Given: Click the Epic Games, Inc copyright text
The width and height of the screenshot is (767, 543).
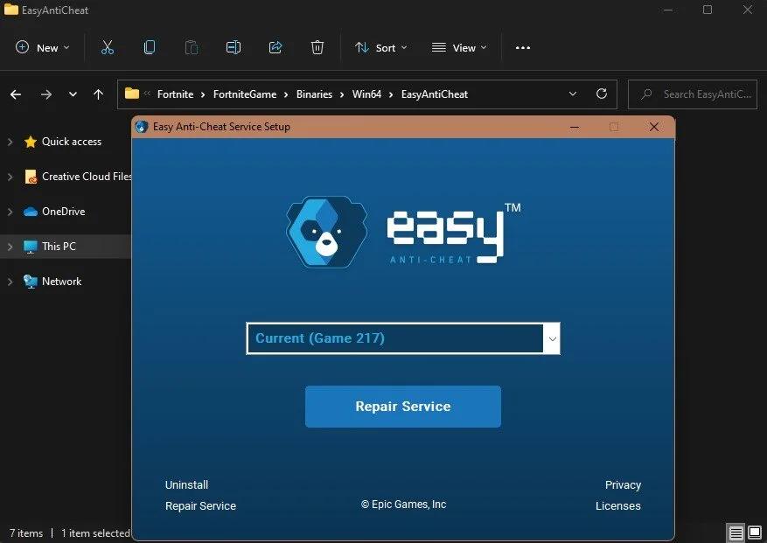Looking at the screenshot, I should 403,505.
